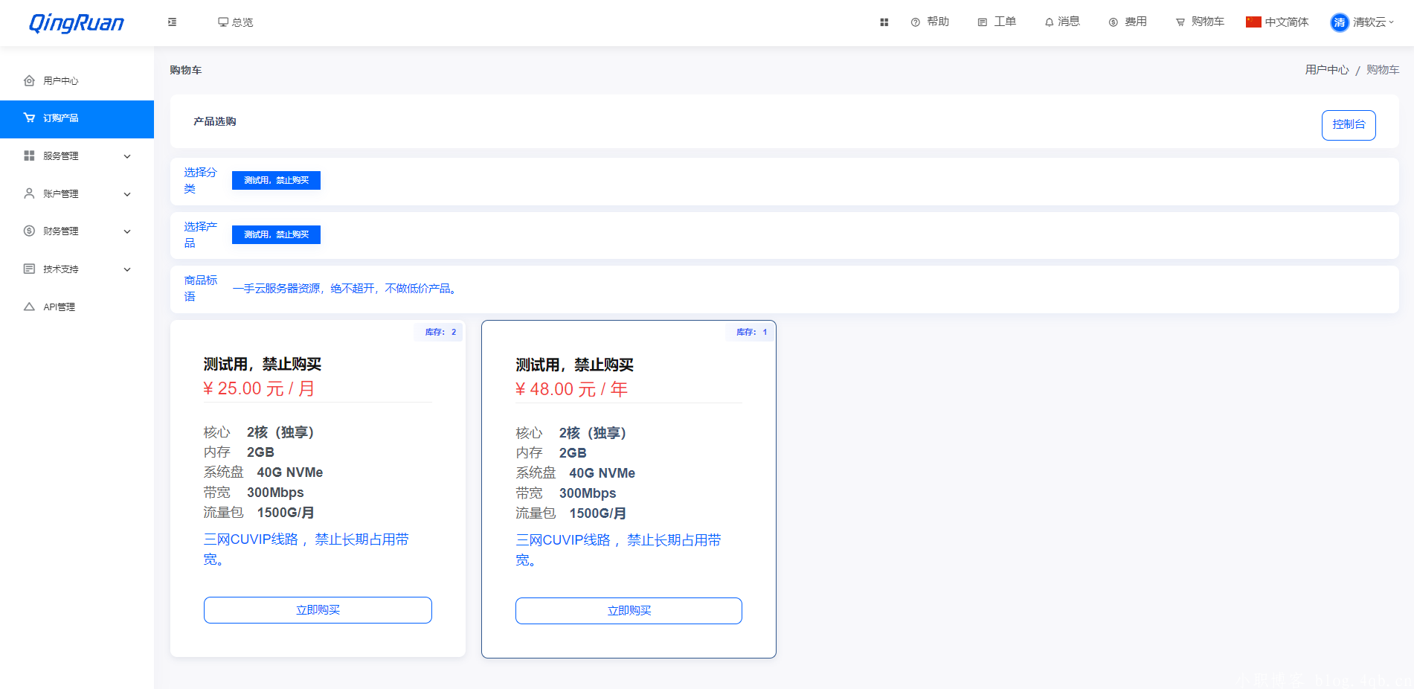The width and height of the screenshot is (1414, 689).
Task: Open the 清软云 account dropdown
Action: point(1372,22)
